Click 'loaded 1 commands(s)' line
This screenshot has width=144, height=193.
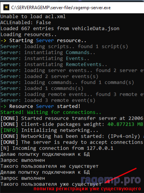click(x=42, y=88)
